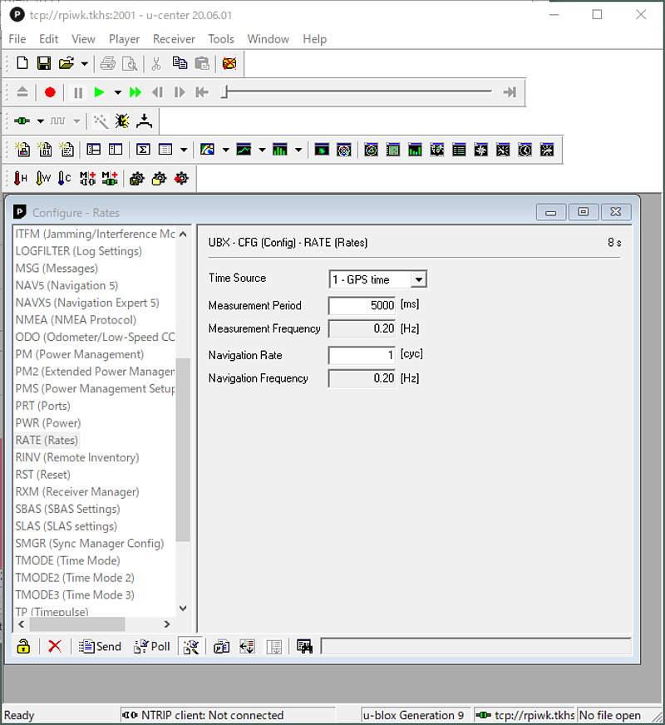The height and width of the screenshot is (725, 665).
Task: Click the Jump to End button
Action: (x=510, y=92)
